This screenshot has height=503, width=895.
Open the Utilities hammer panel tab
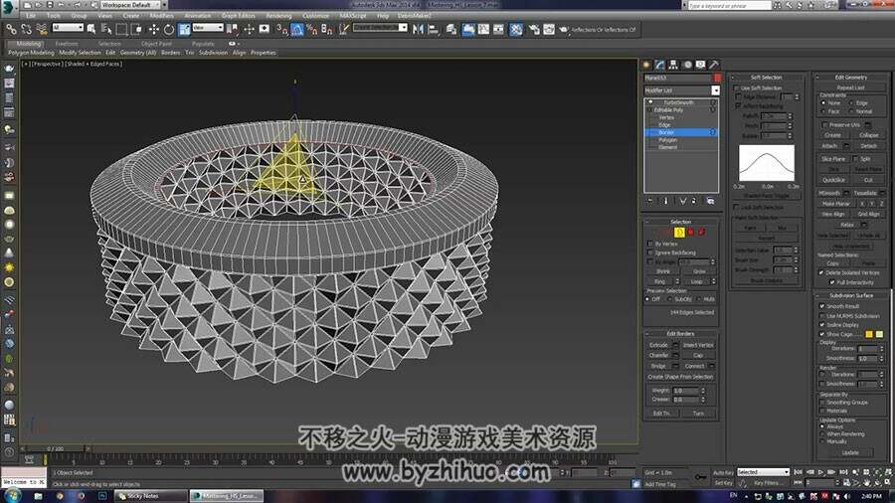[713, 65]
